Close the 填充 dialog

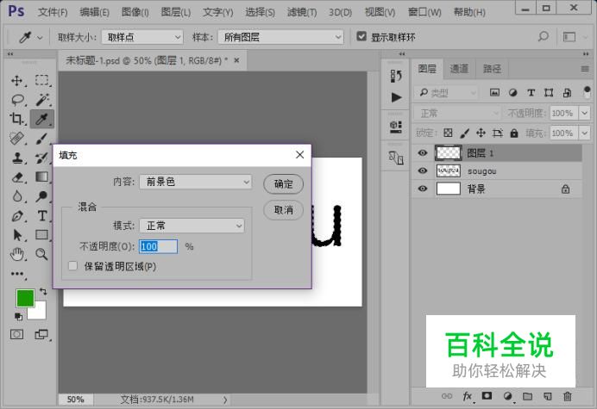pos(299,155)
